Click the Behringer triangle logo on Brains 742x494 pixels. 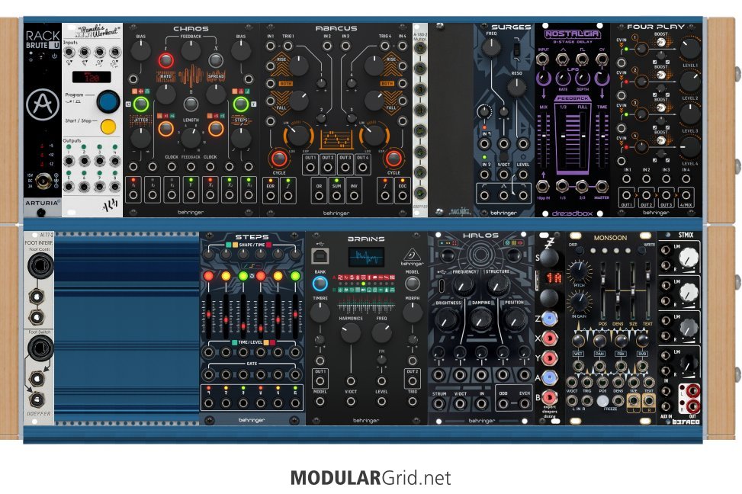[x=410, y=255]
